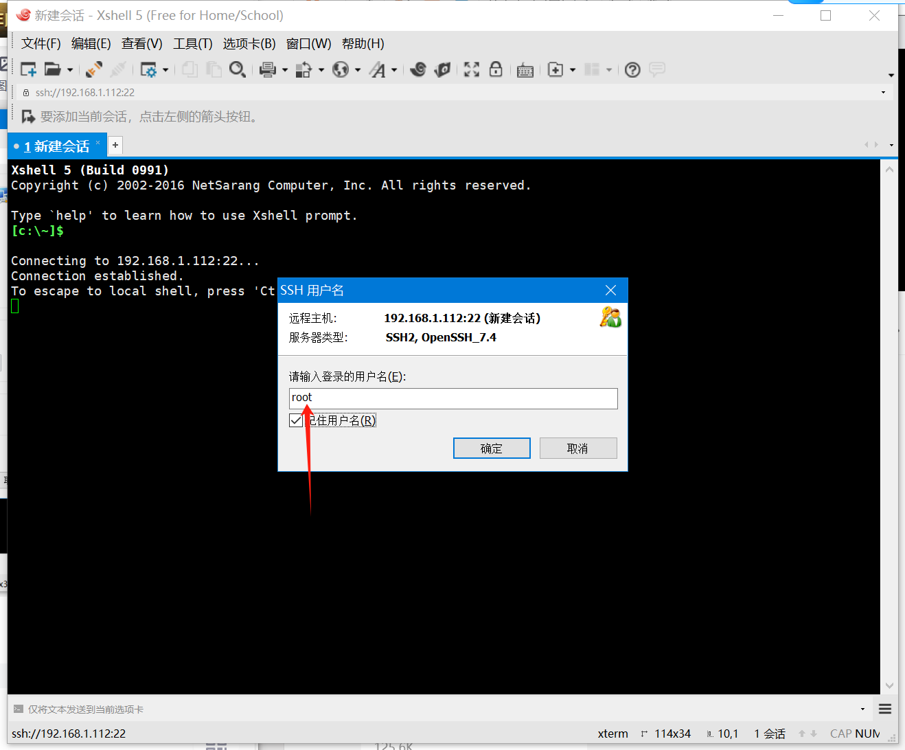Click the Print toolbar icon
The width and height of the screenshot is (905, 750).
point(268,69)
